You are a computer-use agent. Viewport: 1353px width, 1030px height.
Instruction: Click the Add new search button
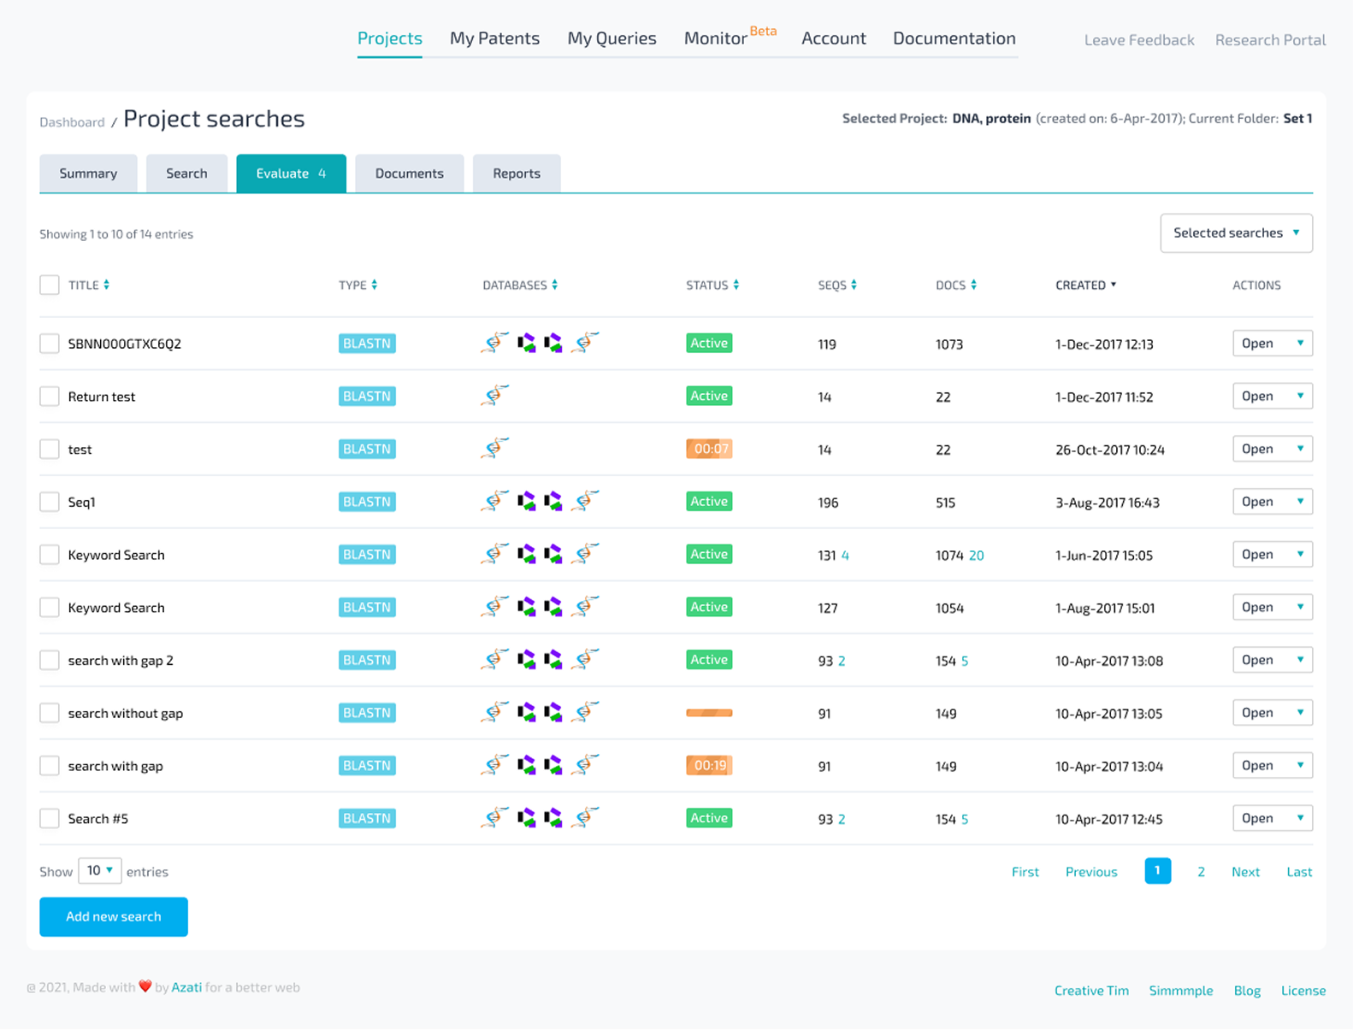114,916
